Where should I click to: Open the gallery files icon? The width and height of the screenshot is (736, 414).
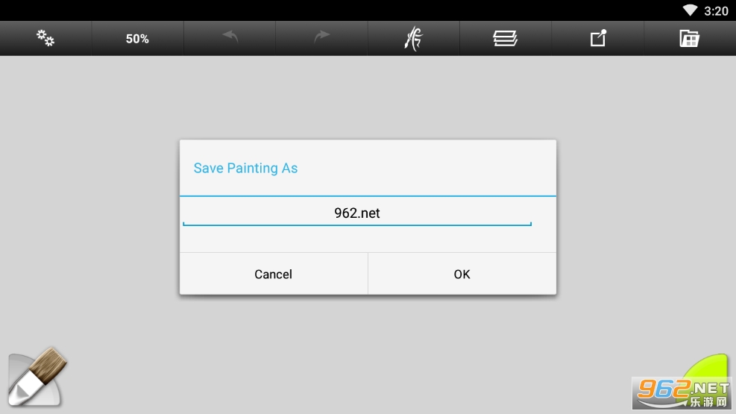pyautogui.click(x=689, y=39)
